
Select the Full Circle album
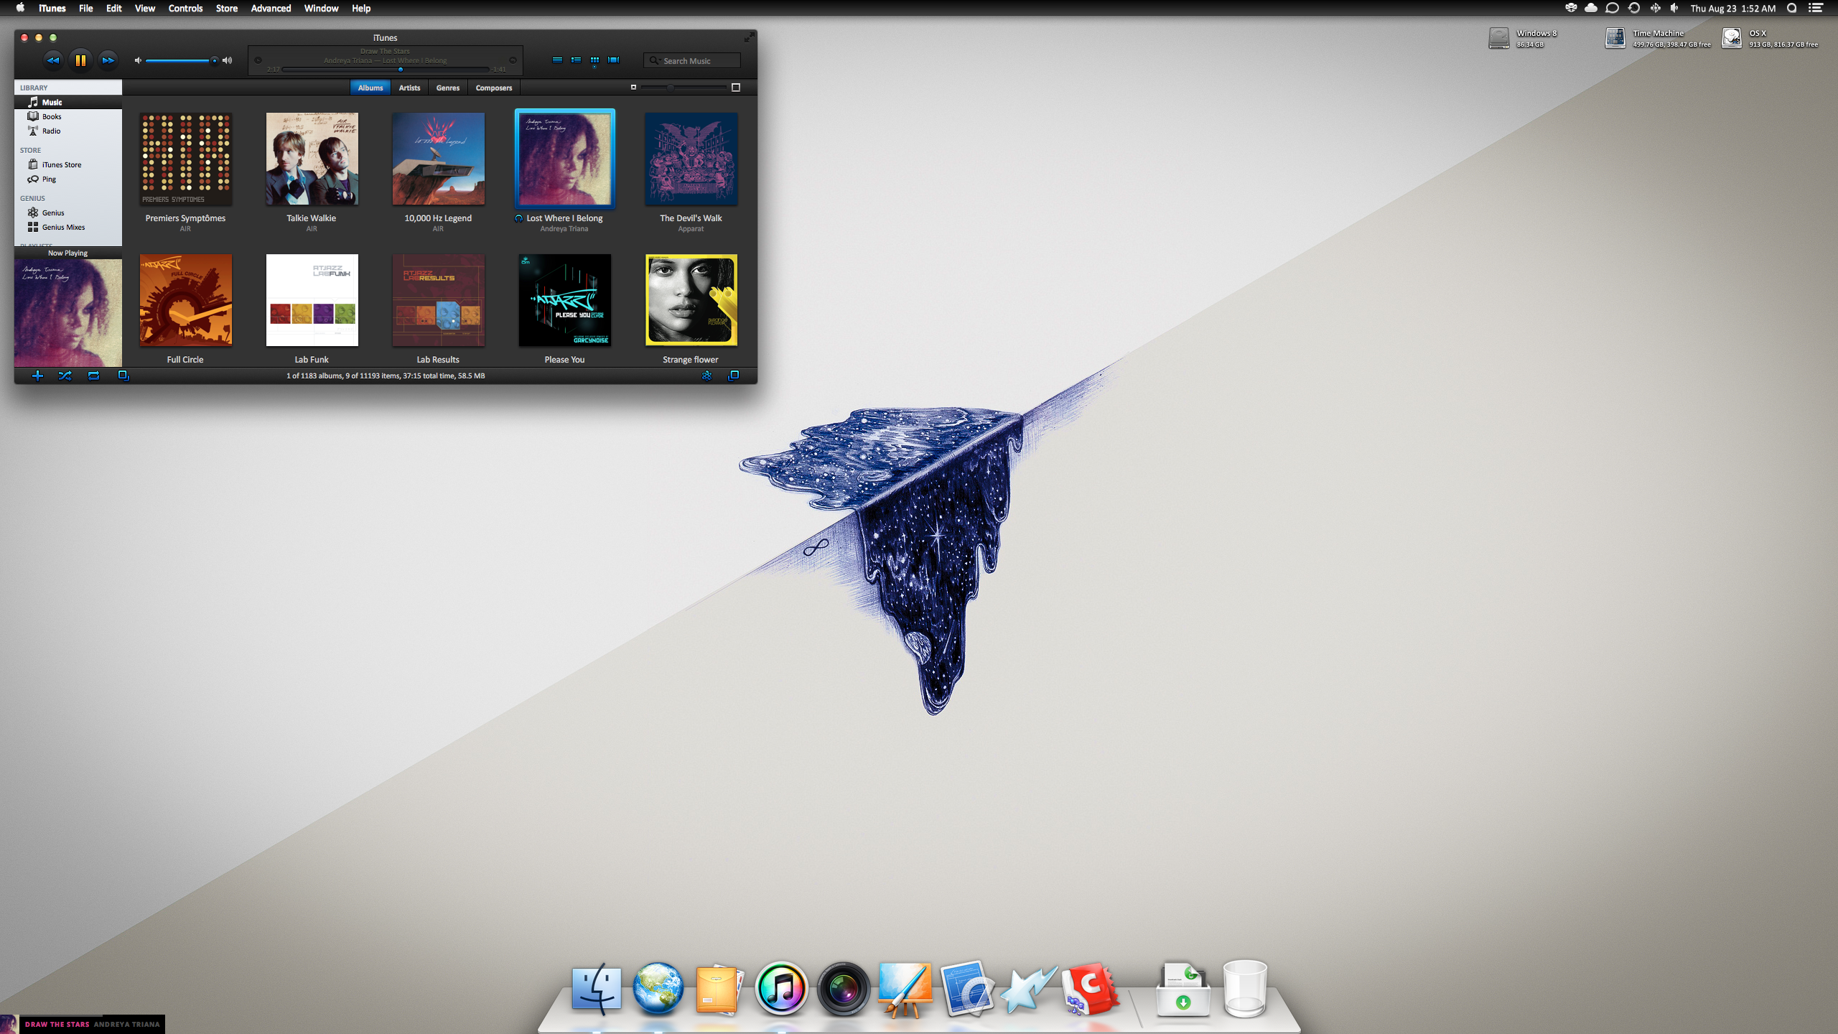[185, 300]
